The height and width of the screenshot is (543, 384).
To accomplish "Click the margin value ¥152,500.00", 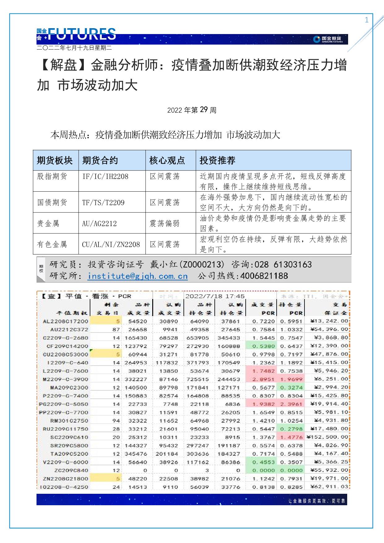I will [x=327, y=437].
